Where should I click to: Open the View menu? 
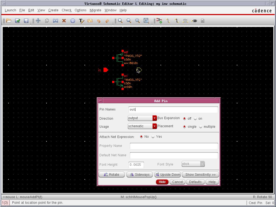[x=41, y=10]
